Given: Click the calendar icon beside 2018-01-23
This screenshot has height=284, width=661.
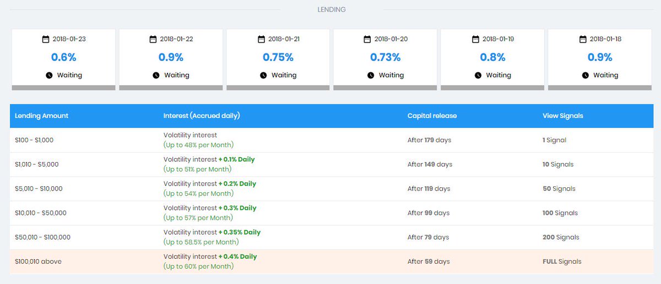Looking at the screenshot, I should [46, 39].
